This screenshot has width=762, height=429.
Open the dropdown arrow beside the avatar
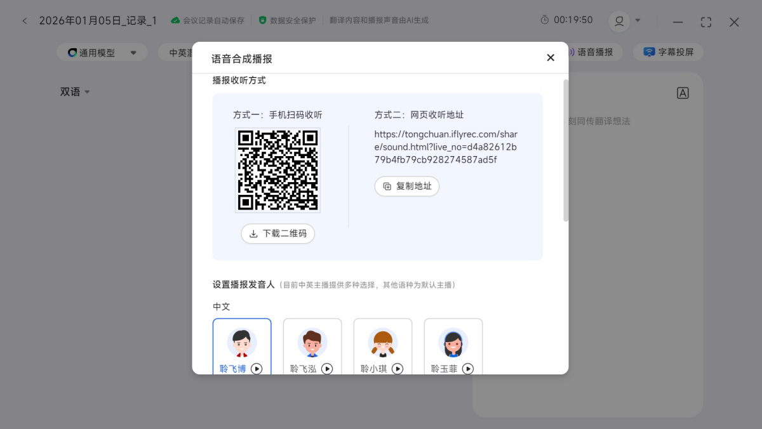tap(638, 20)
